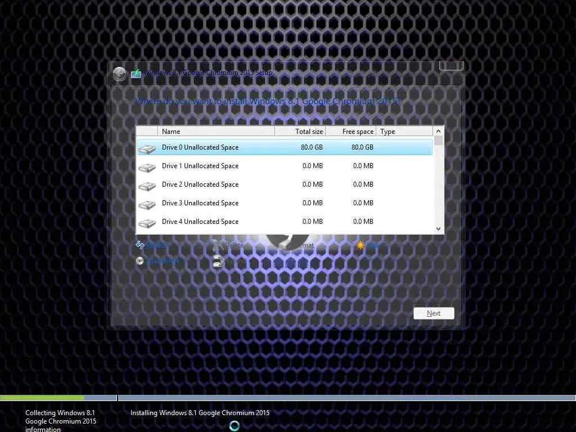Screen dimensions: 576x432
Task: Sort by the Name column header
Action: [217, 131]
